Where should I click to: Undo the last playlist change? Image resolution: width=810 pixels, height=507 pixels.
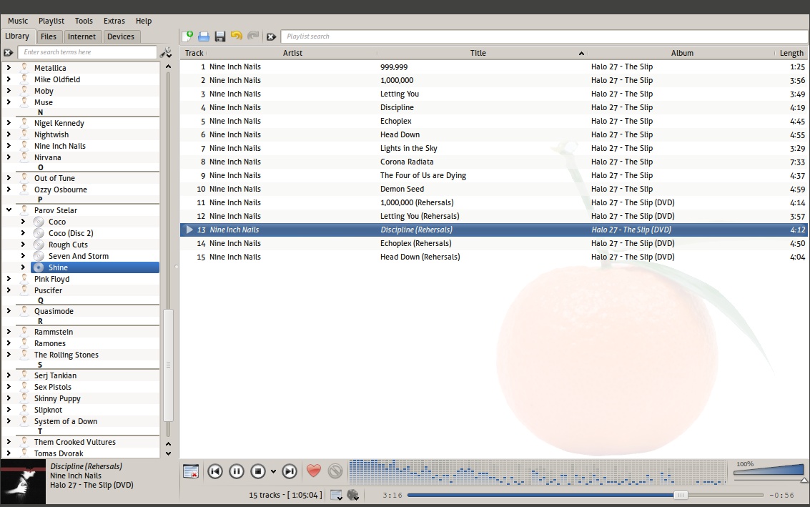(237, 36)
